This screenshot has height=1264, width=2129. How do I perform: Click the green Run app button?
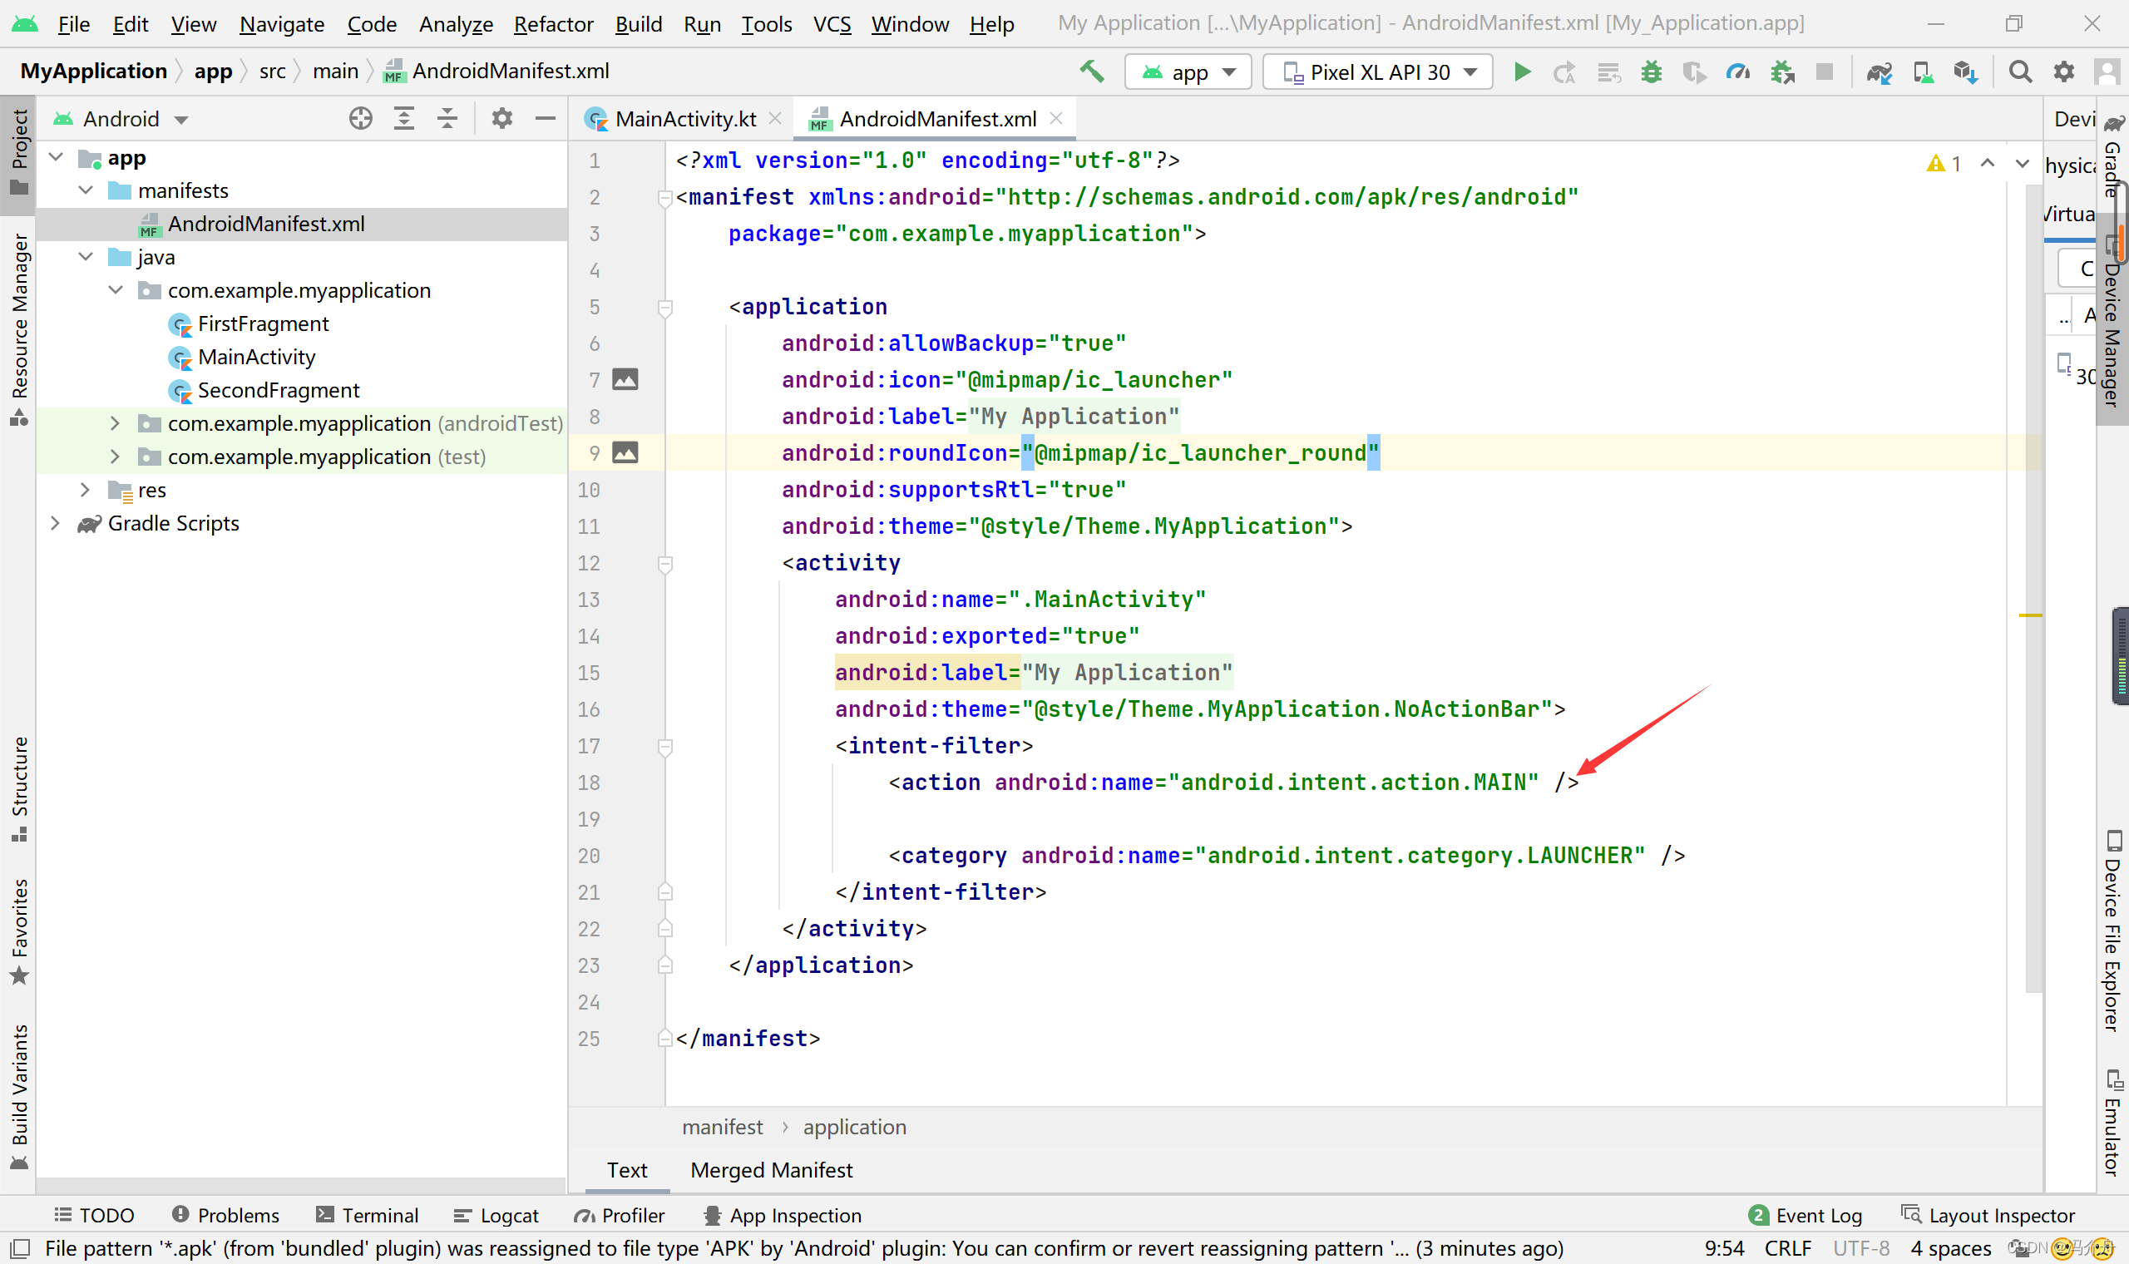click(x=1522, y=72)
